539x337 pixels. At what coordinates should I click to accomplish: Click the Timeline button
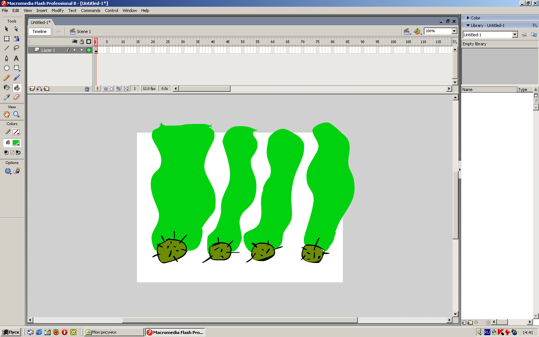39,31
